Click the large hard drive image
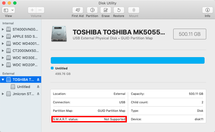Screen dimensions: 215x132 pyautogui.click(x=58, y=34)
